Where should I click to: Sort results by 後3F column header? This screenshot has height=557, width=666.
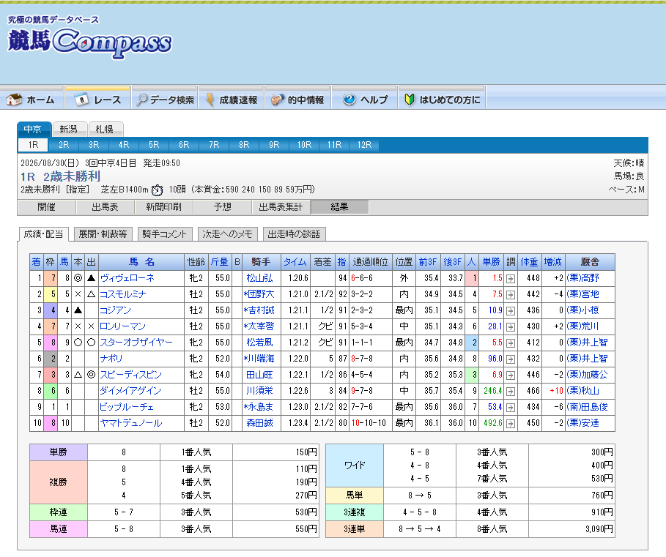tap(452, 262)
